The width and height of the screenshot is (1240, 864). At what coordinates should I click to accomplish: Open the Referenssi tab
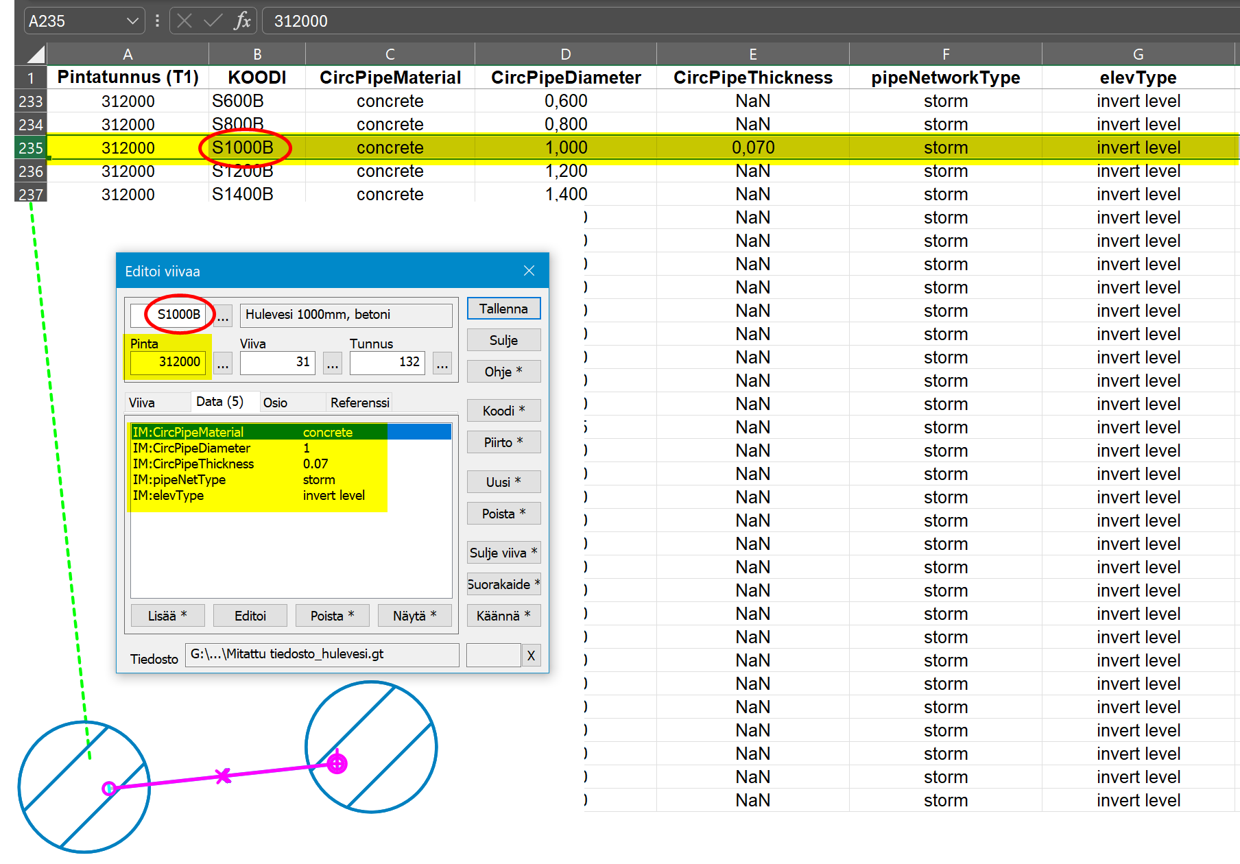[x=359, y=403]
